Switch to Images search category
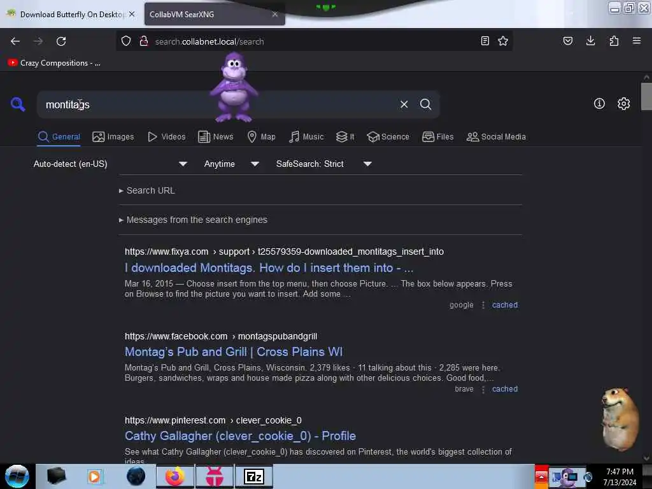 tap(113, 137)
